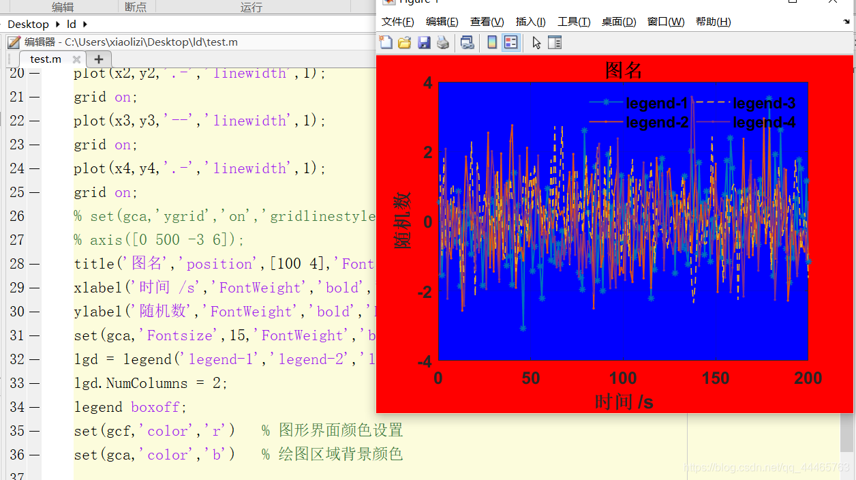Screen dimensions: 856x480
Task: Open the 编辑(E) menu in Figure window
Action: [x=442, y=22]
